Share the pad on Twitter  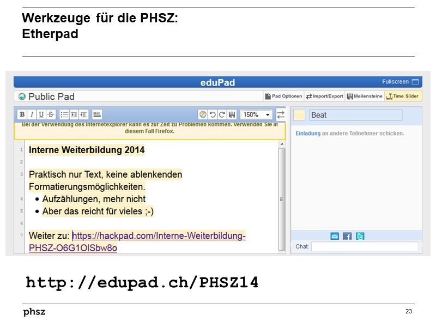(360, 236)
